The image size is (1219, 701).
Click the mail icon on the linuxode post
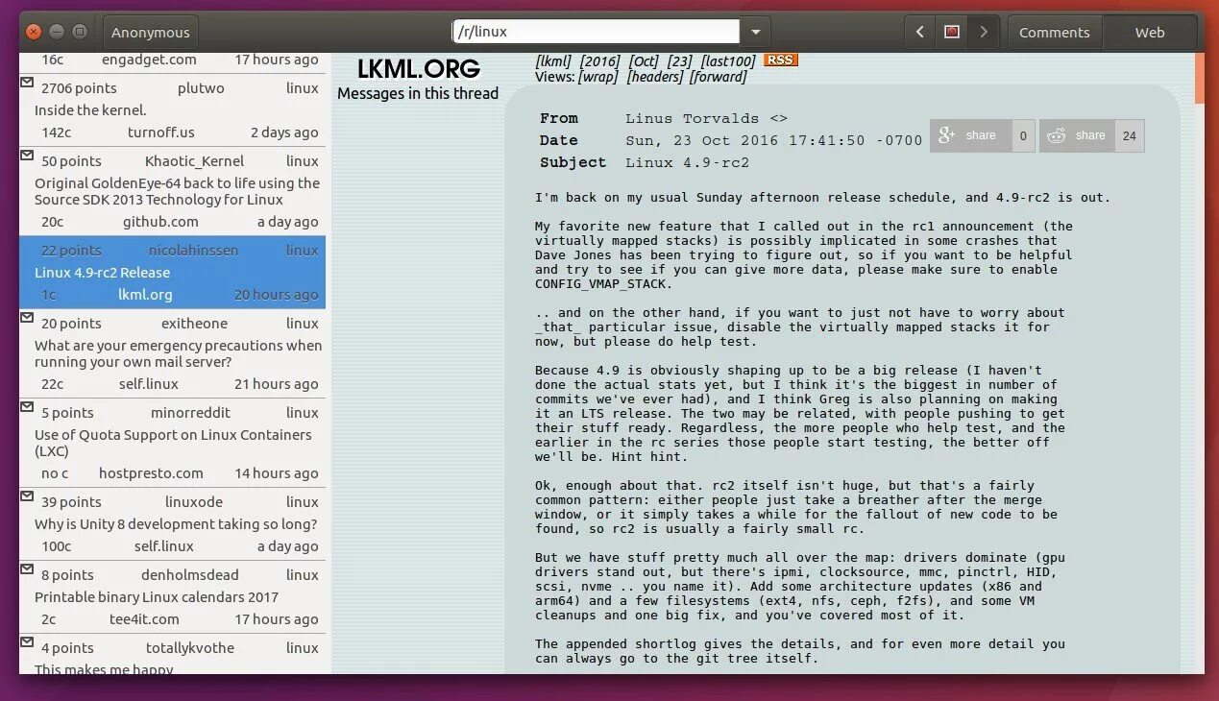pos(27,496)
